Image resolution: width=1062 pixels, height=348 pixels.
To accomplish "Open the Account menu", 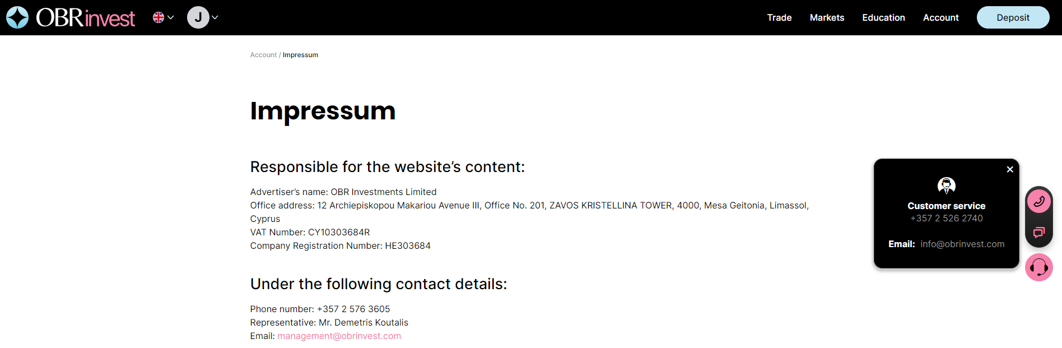I will [x=940, y=17].
